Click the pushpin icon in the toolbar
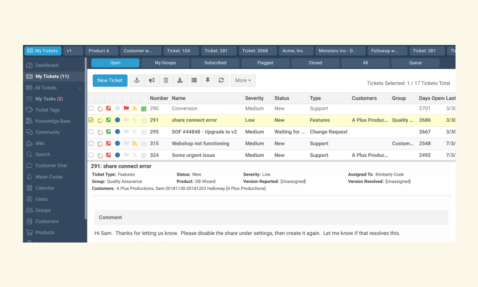Screen dimensions: 478x287 [207, 80]
